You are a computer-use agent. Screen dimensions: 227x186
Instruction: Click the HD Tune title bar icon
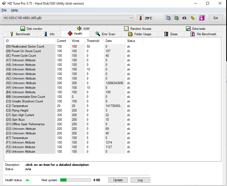point(4,3)
